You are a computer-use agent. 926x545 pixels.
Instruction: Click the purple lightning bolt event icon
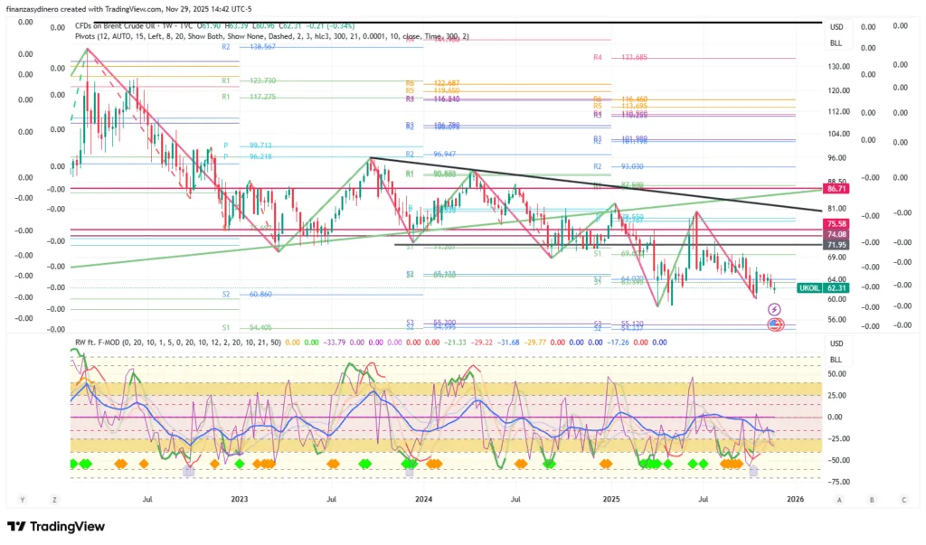pos(774,309)
